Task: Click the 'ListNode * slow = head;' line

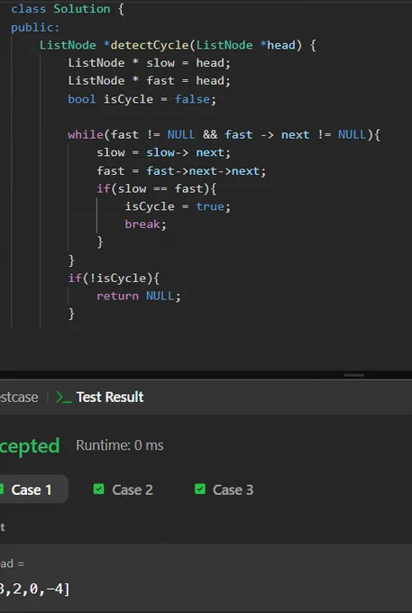Action: (x=150, y=63)
